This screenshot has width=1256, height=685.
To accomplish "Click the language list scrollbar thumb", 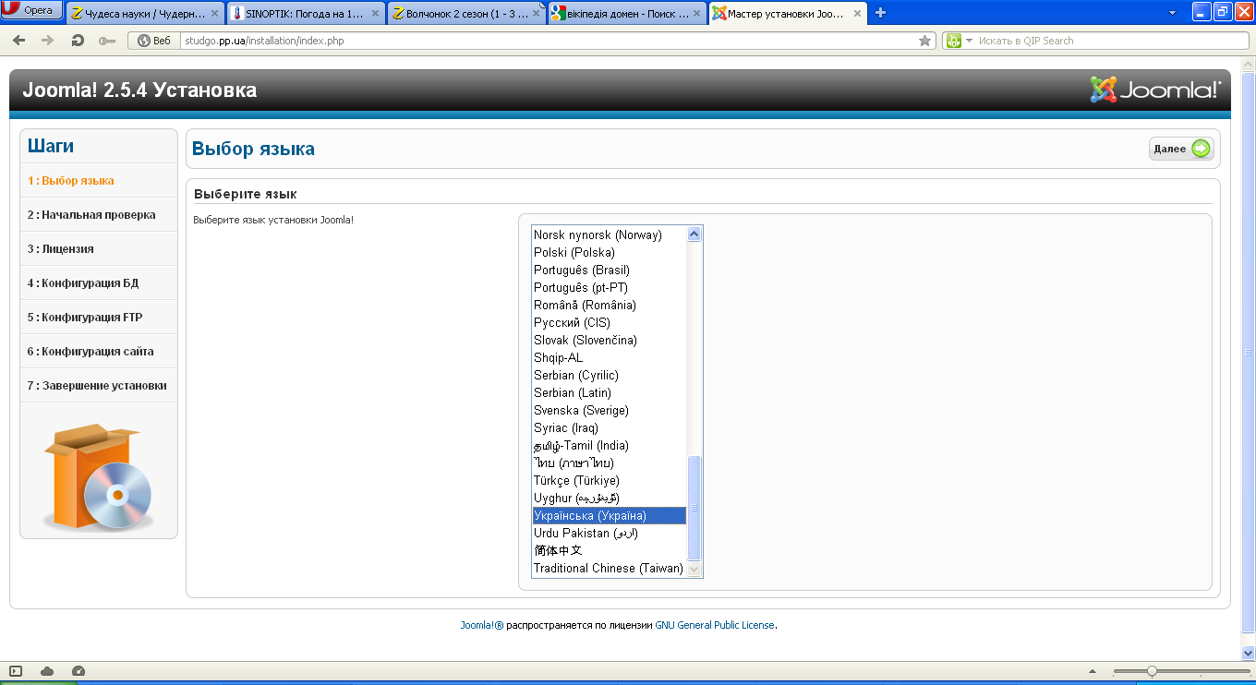I will [694, 508].
